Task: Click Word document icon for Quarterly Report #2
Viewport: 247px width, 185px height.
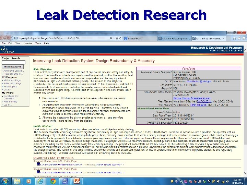Action: 38,172
